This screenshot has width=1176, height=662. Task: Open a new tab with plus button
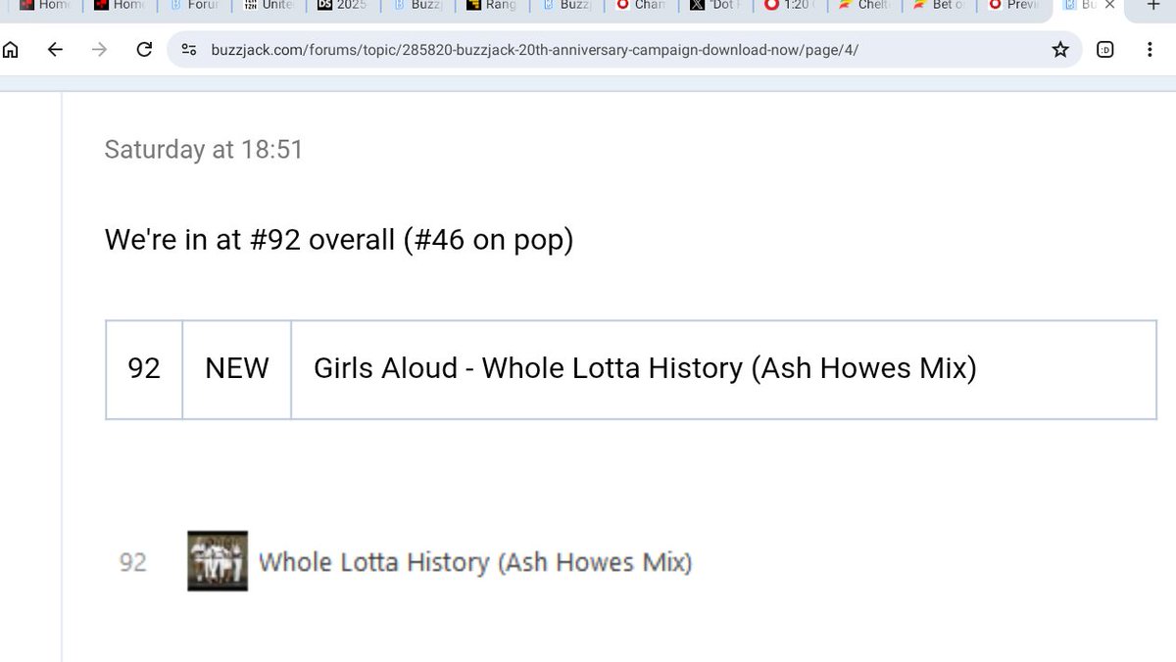coord(1153,5)
